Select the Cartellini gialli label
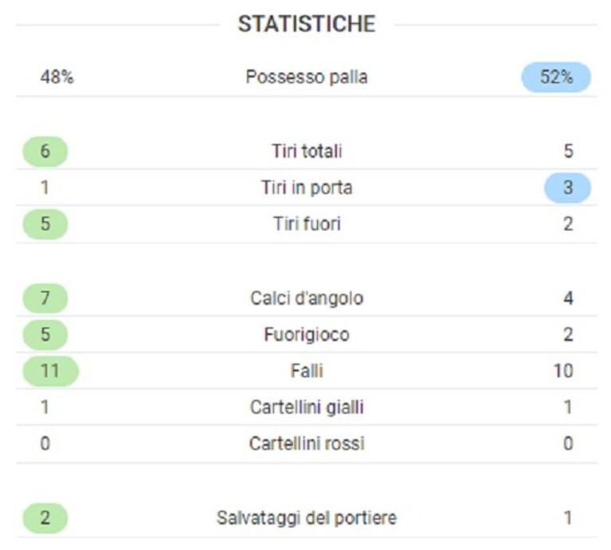611x550 pixels. [x=307, y=407]
